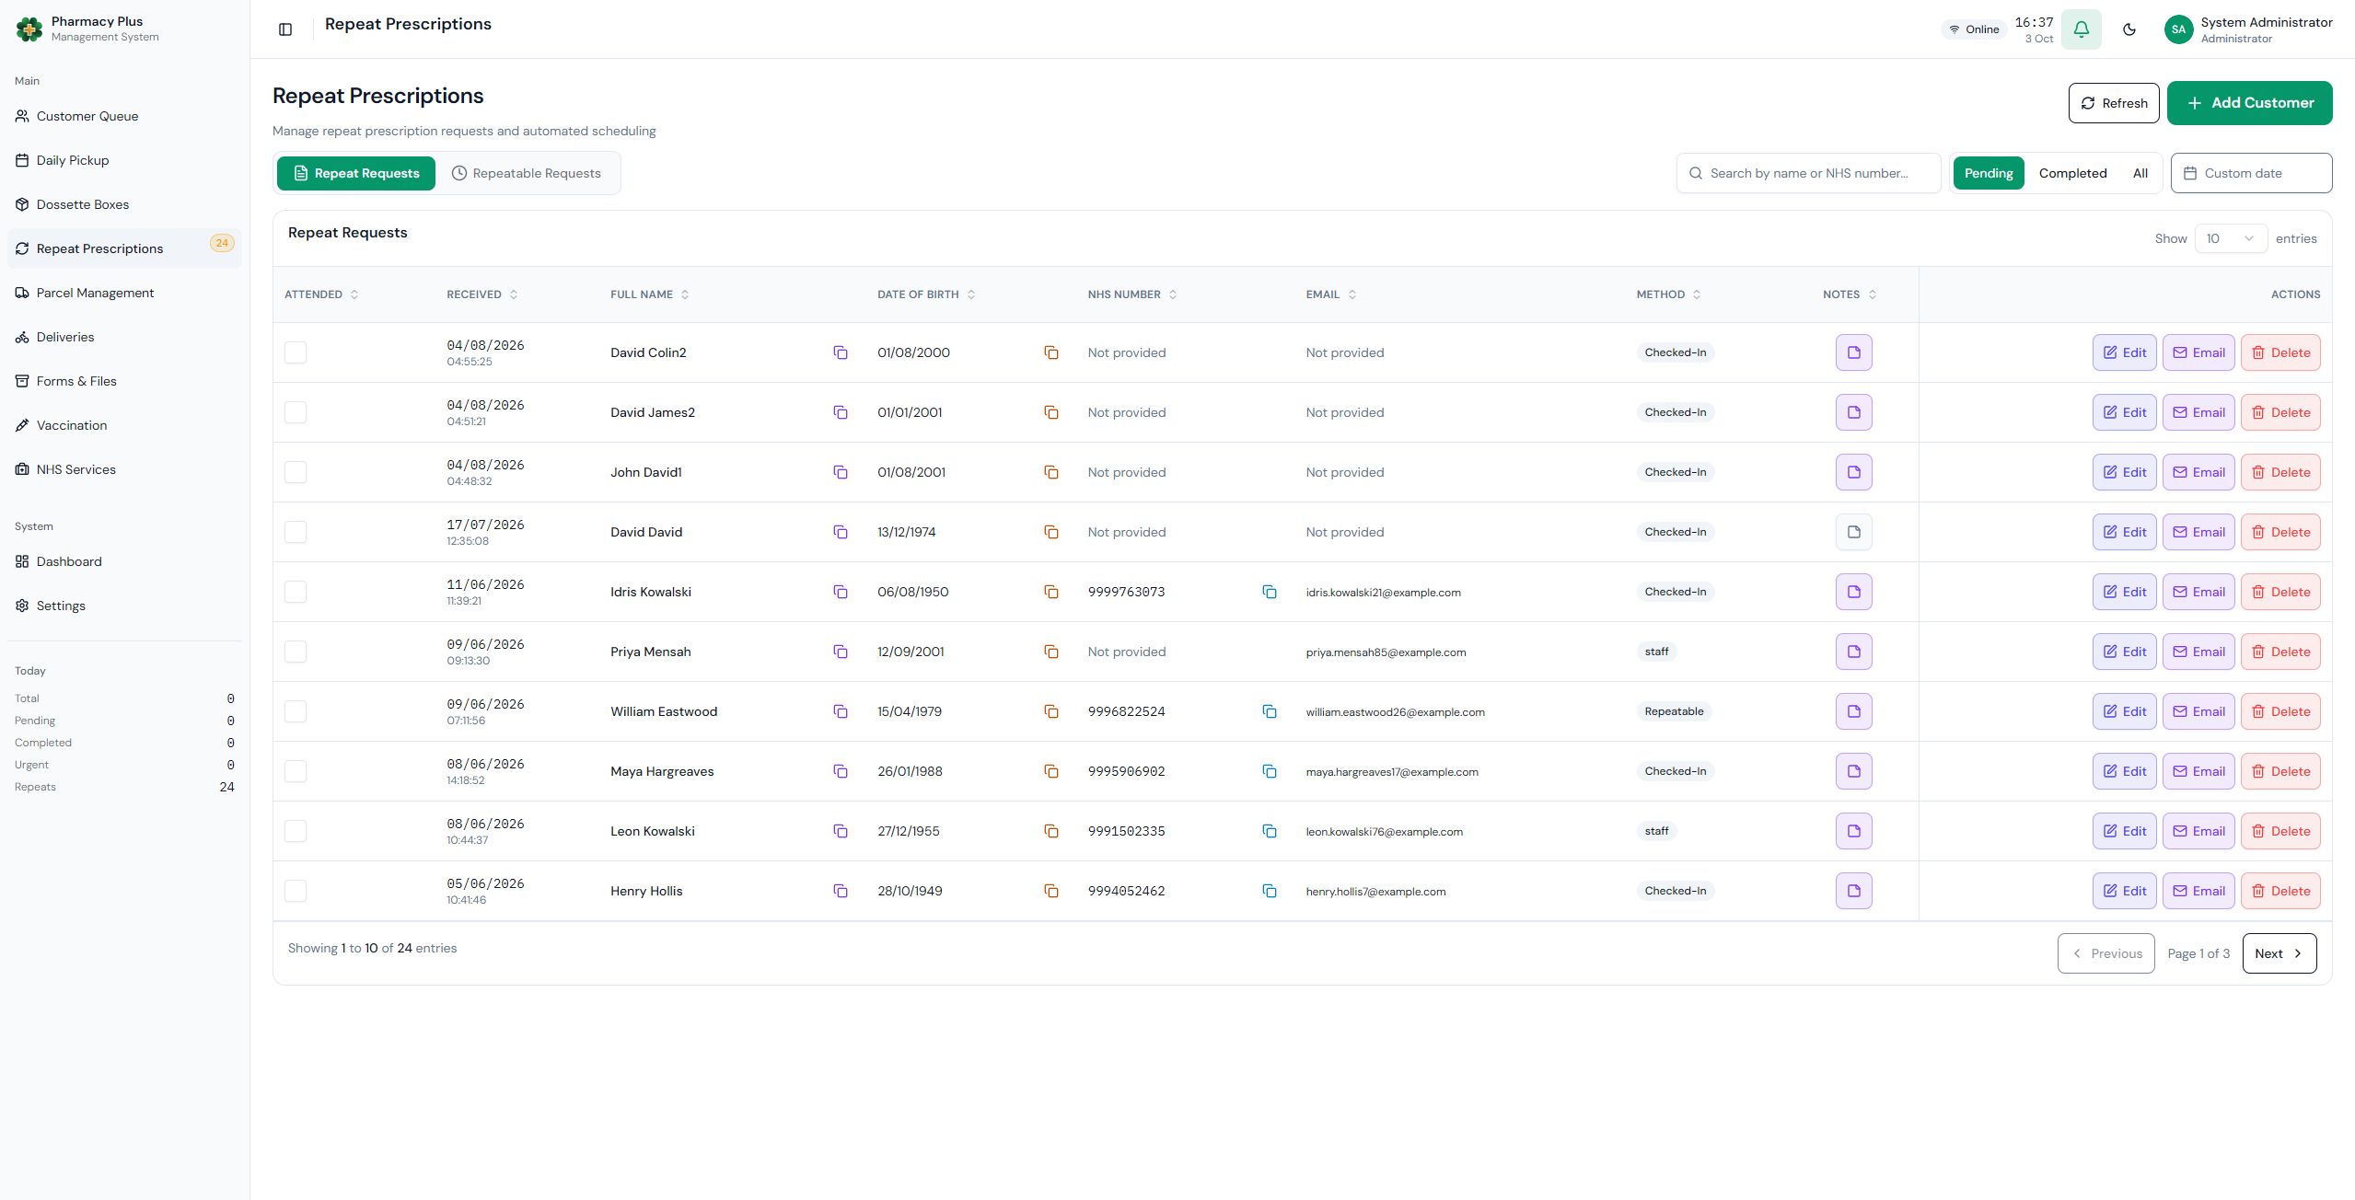This screenshot has height=1200, width=2355.
Task: Click the search by name field
Action: pos(1808,173)
